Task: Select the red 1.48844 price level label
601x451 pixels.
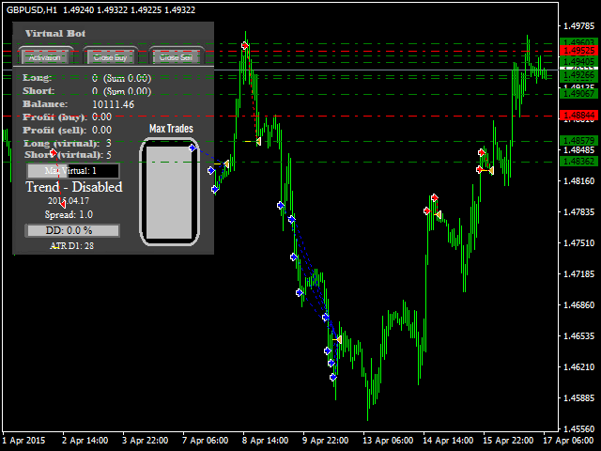Action: [x=579, y=115]
